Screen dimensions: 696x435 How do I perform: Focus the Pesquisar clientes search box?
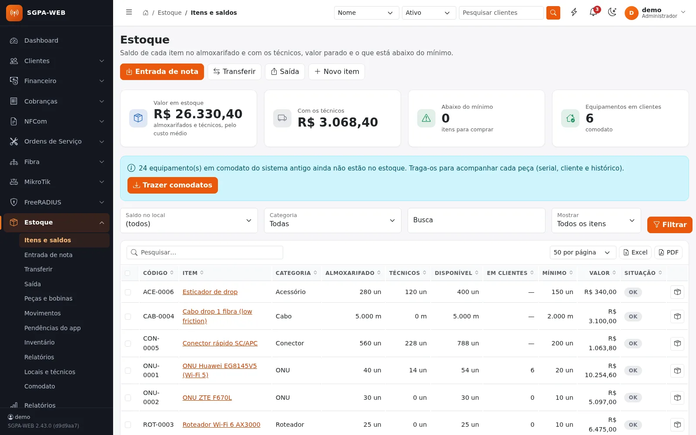click(501, 13)
